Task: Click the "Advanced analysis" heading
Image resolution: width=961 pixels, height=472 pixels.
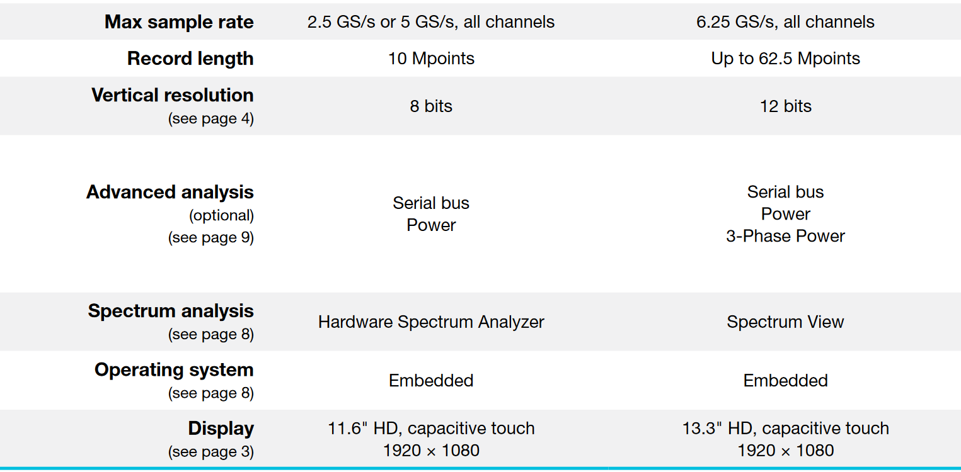Action: 170,192
